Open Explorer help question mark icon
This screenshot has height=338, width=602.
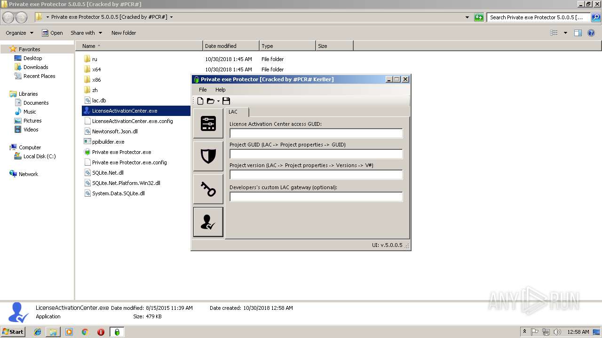click(x=591, y=33)
